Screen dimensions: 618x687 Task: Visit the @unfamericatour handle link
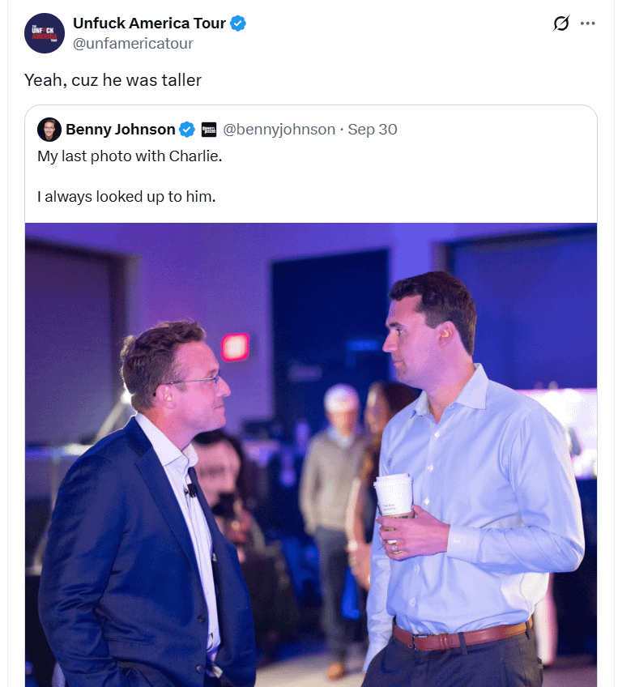coord(133,44)
